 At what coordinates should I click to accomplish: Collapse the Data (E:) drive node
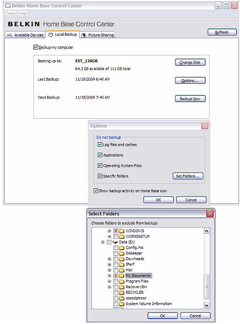(x=103, y=242)
